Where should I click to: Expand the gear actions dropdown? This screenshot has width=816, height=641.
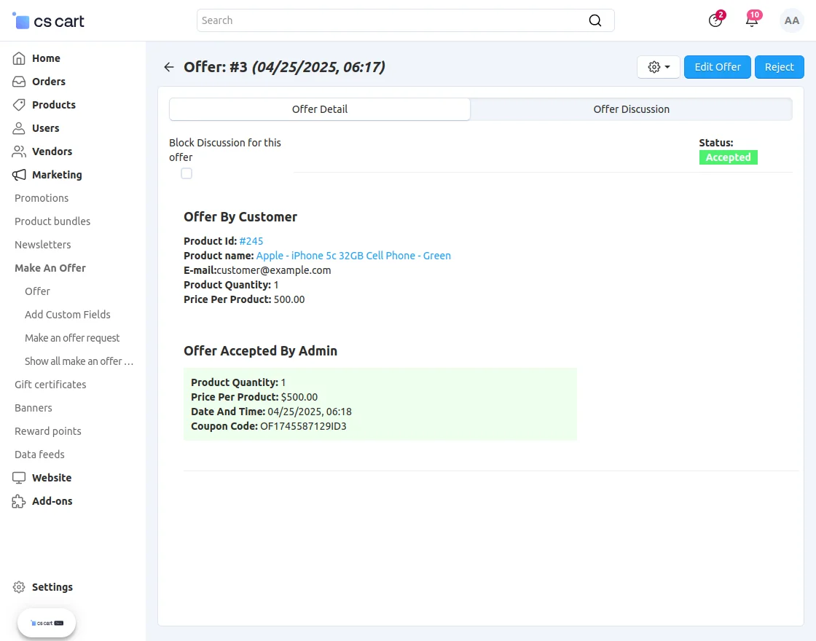[x=658, y=67]
